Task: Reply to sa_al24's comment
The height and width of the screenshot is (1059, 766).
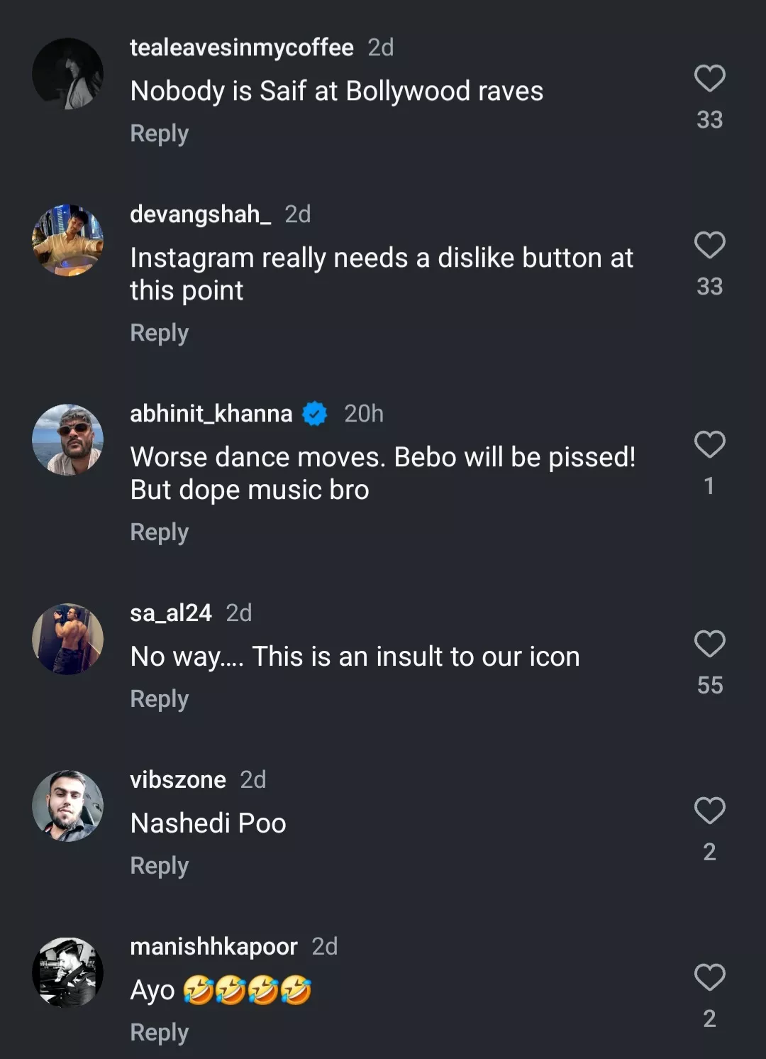Action: [x=160, y=699]
